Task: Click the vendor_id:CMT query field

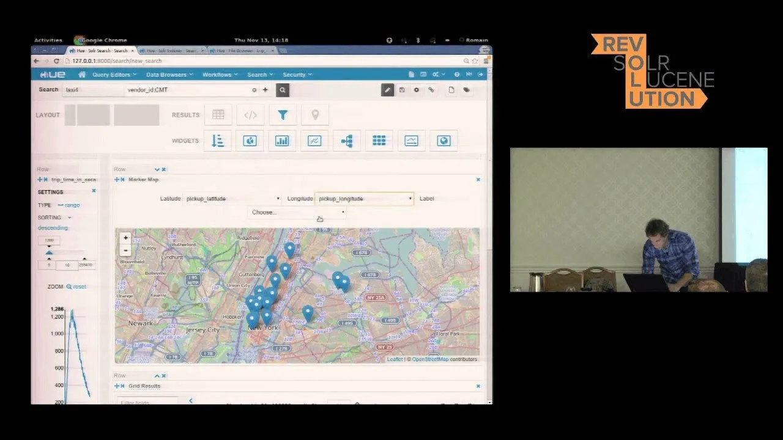Action: (x=187, y=90)
